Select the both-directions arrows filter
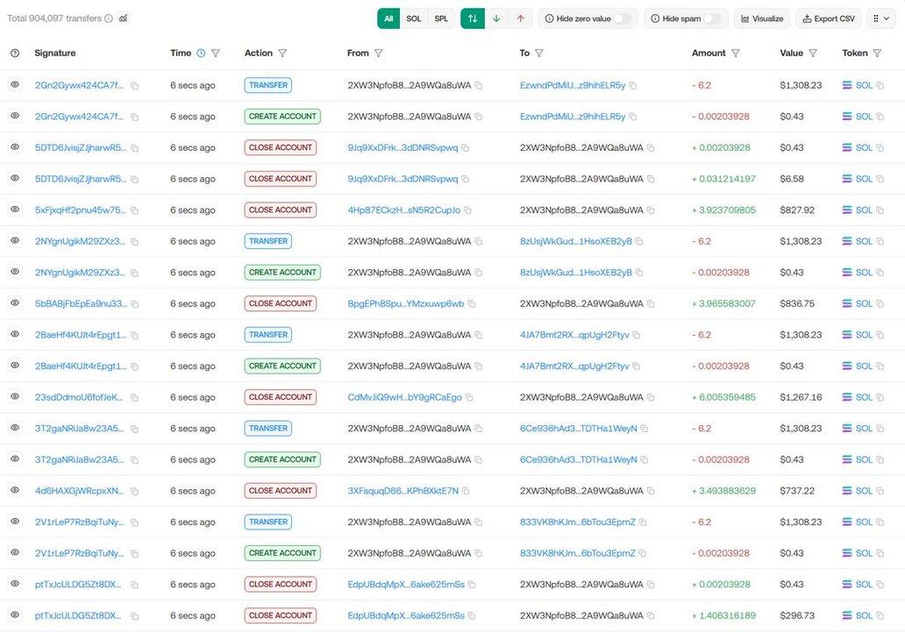Image resolution: width=905 pixels, height=632 pixels. [473, 18]
